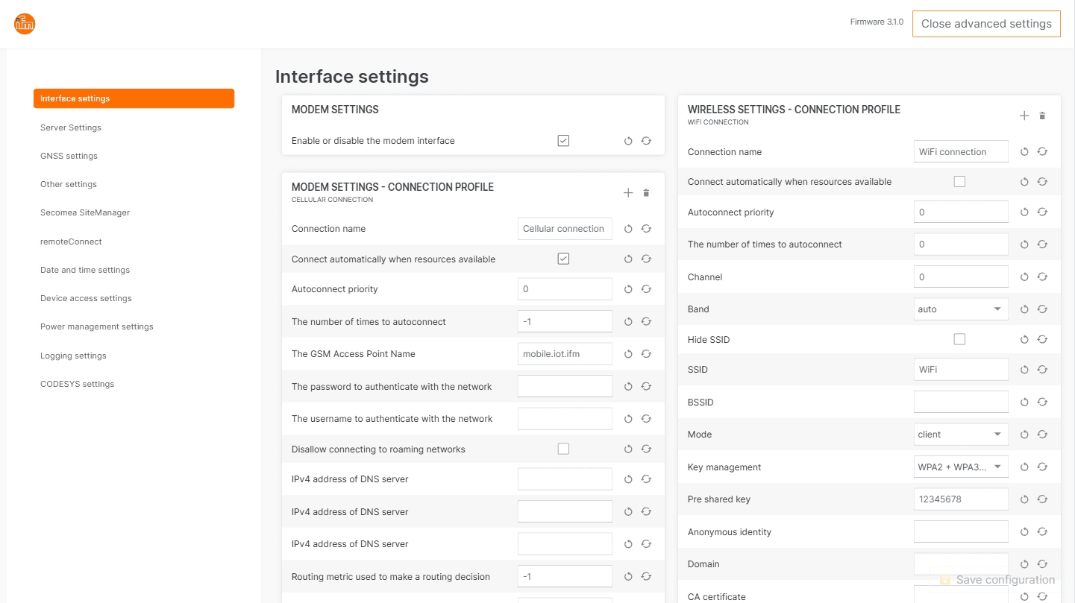The height and width of the screenshot is (603, 1075).
Task: Click the plus icon in Wireless Settings
Action: [x=1024, y=116]
